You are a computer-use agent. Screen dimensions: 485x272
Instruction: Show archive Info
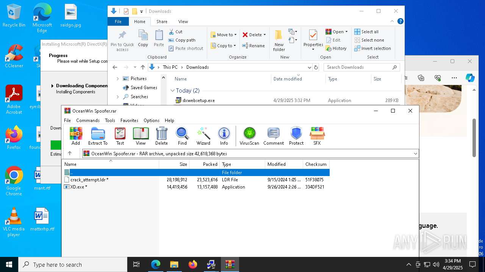(224, 136)
